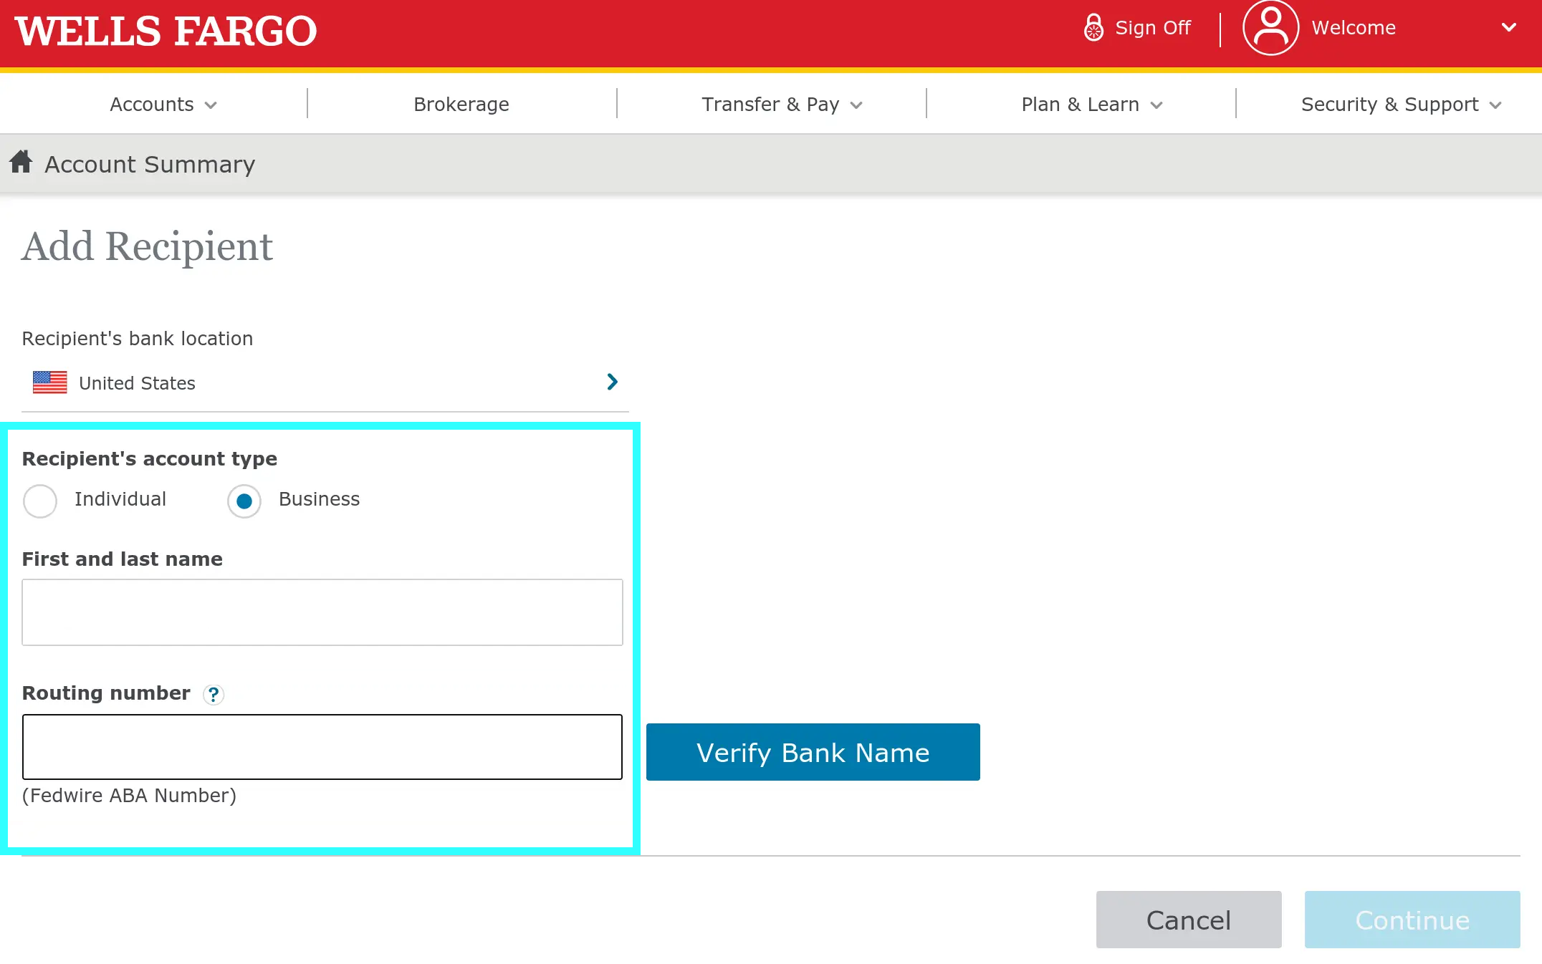Click the Recipient's bank location label
The height and width of the screenshot is (964, 1542).
click(138, 339)
